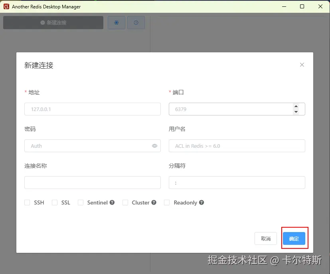This screenshot has width=330, height=274.
Task: Click the Readonly help question icon
Action: tap(202, 203)
